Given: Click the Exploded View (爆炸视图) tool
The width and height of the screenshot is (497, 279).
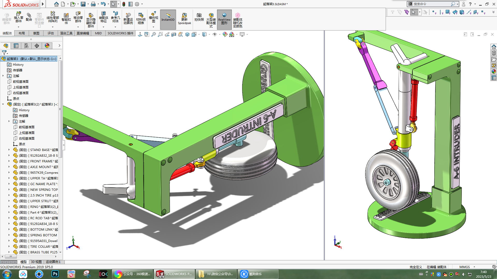Looking at the screenshot, I should point(153,17).
